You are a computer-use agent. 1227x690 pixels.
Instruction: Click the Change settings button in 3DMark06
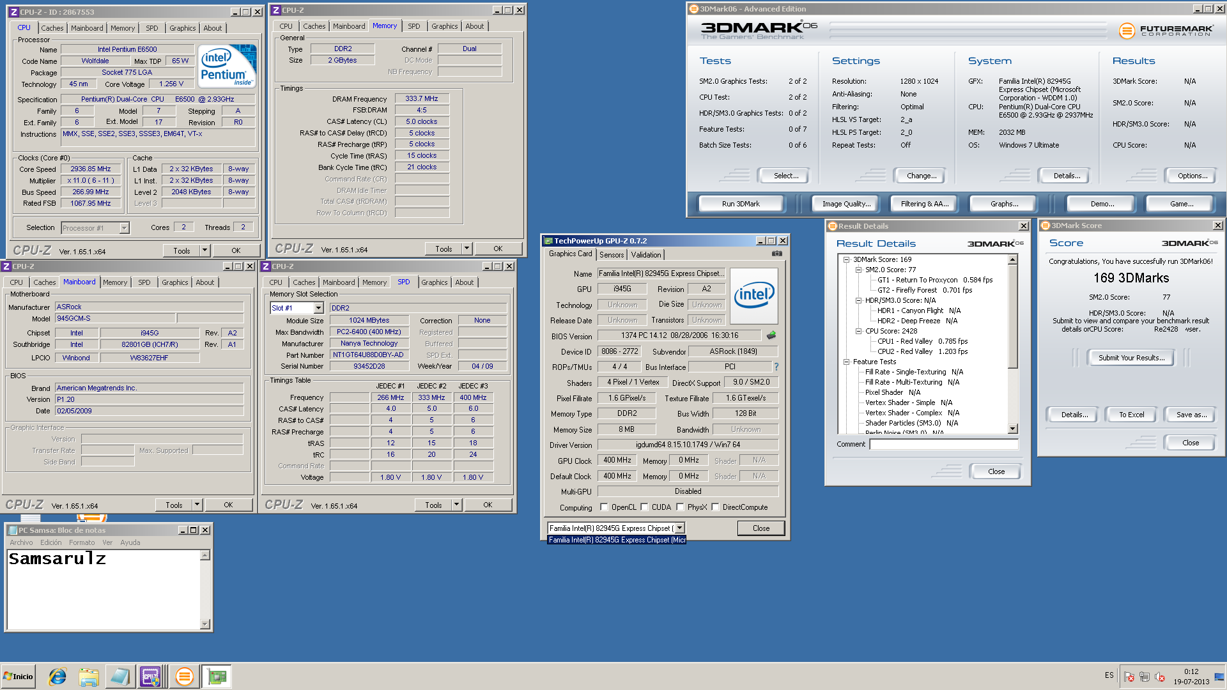click(x=922, y=176)
